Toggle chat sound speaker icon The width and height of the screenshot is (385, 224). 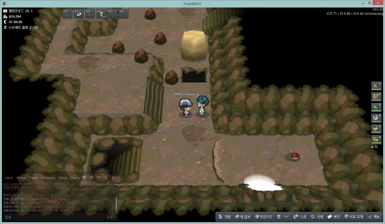(99, 177)
